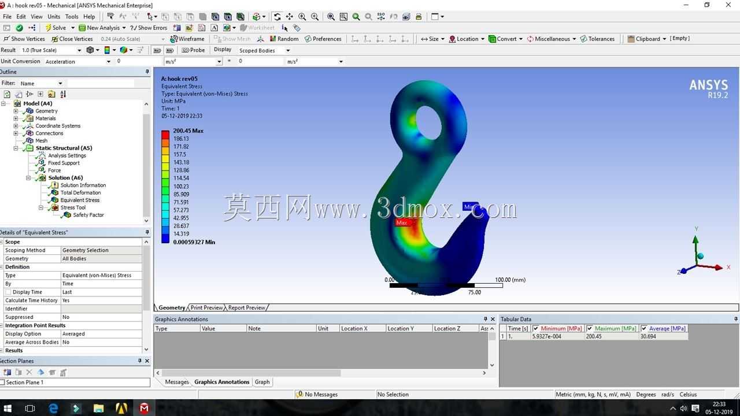Open File Explorer from the taskbar

98,408
